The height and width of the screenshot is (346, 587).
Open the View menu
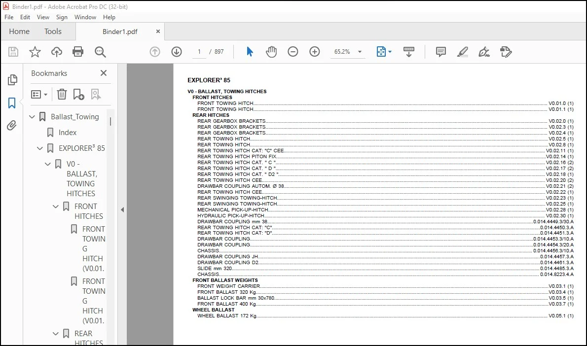(x=43, y=17)
